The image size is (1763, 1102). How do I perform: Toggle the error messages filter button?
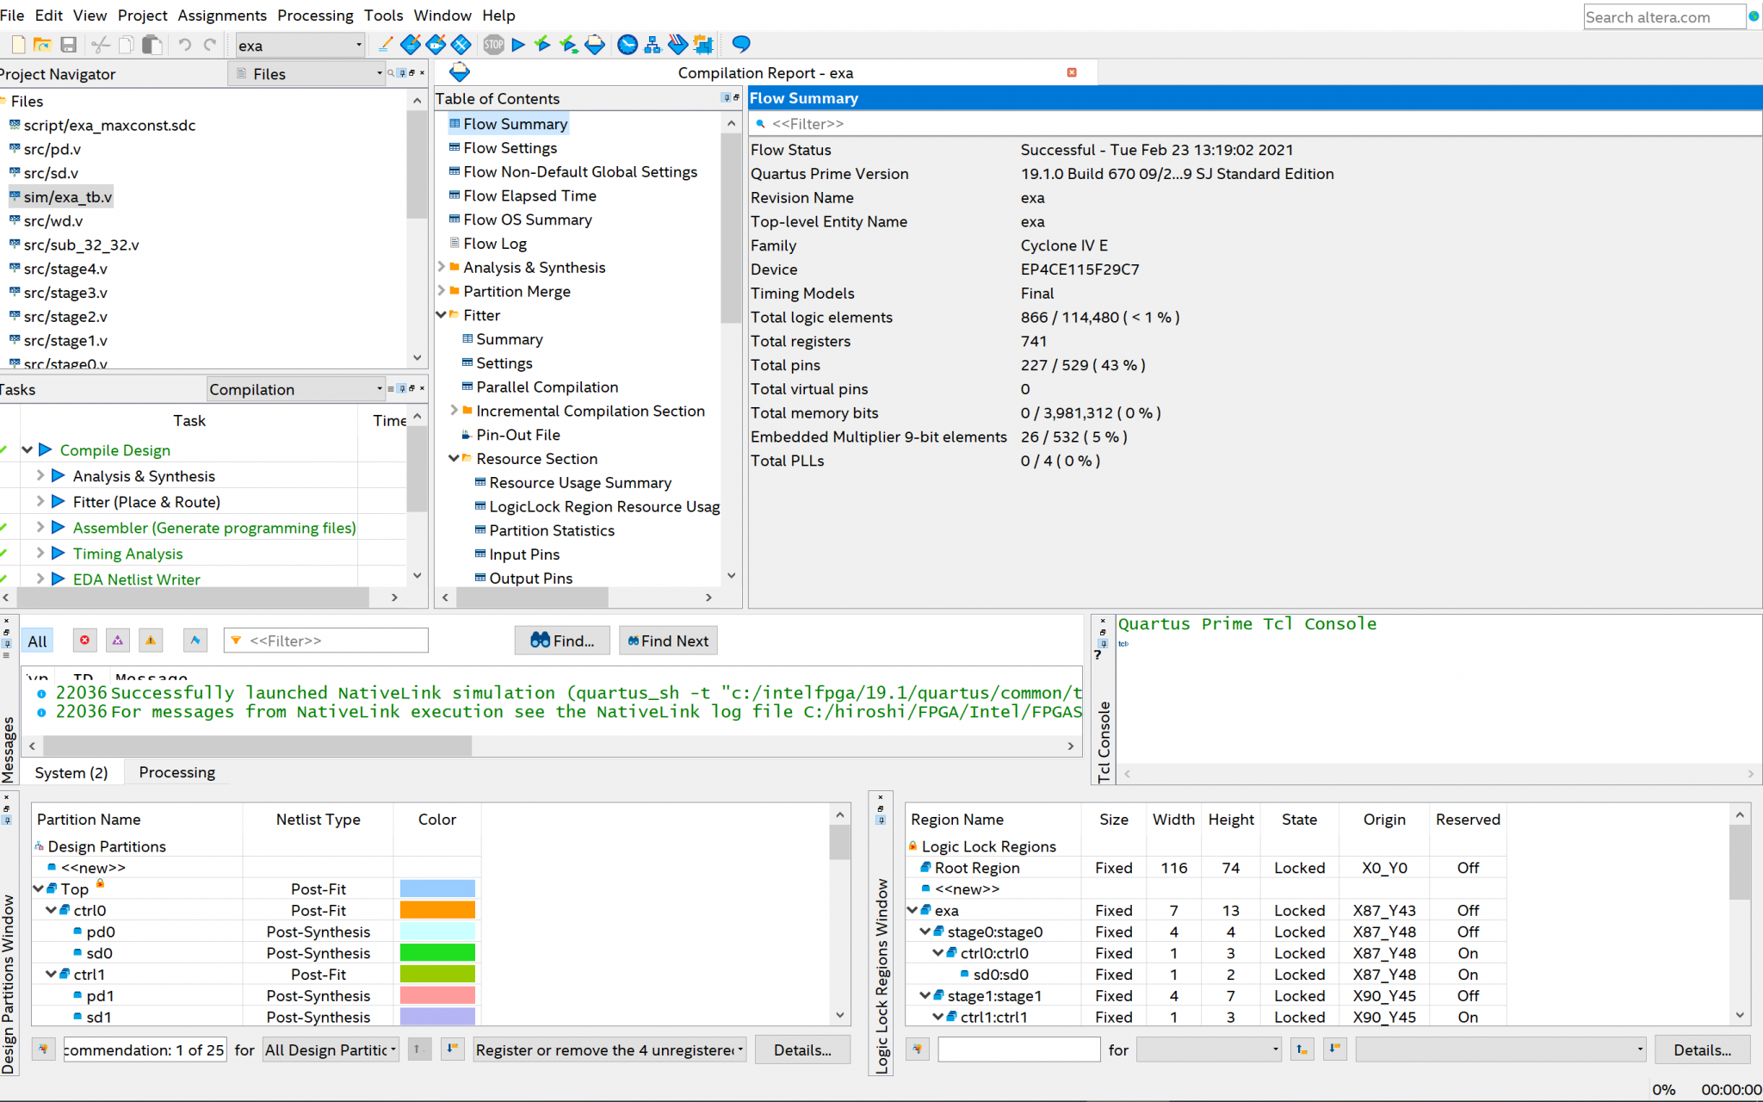84,641
